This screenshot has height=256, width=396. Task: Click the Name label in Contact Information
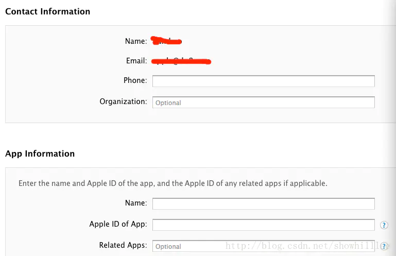point(136,41)
